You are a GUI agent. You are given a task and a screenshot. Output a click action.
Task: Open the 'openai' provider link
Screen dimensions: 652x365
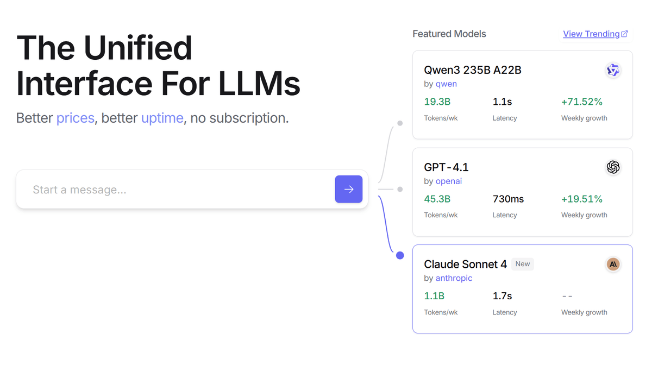(449, 181)
